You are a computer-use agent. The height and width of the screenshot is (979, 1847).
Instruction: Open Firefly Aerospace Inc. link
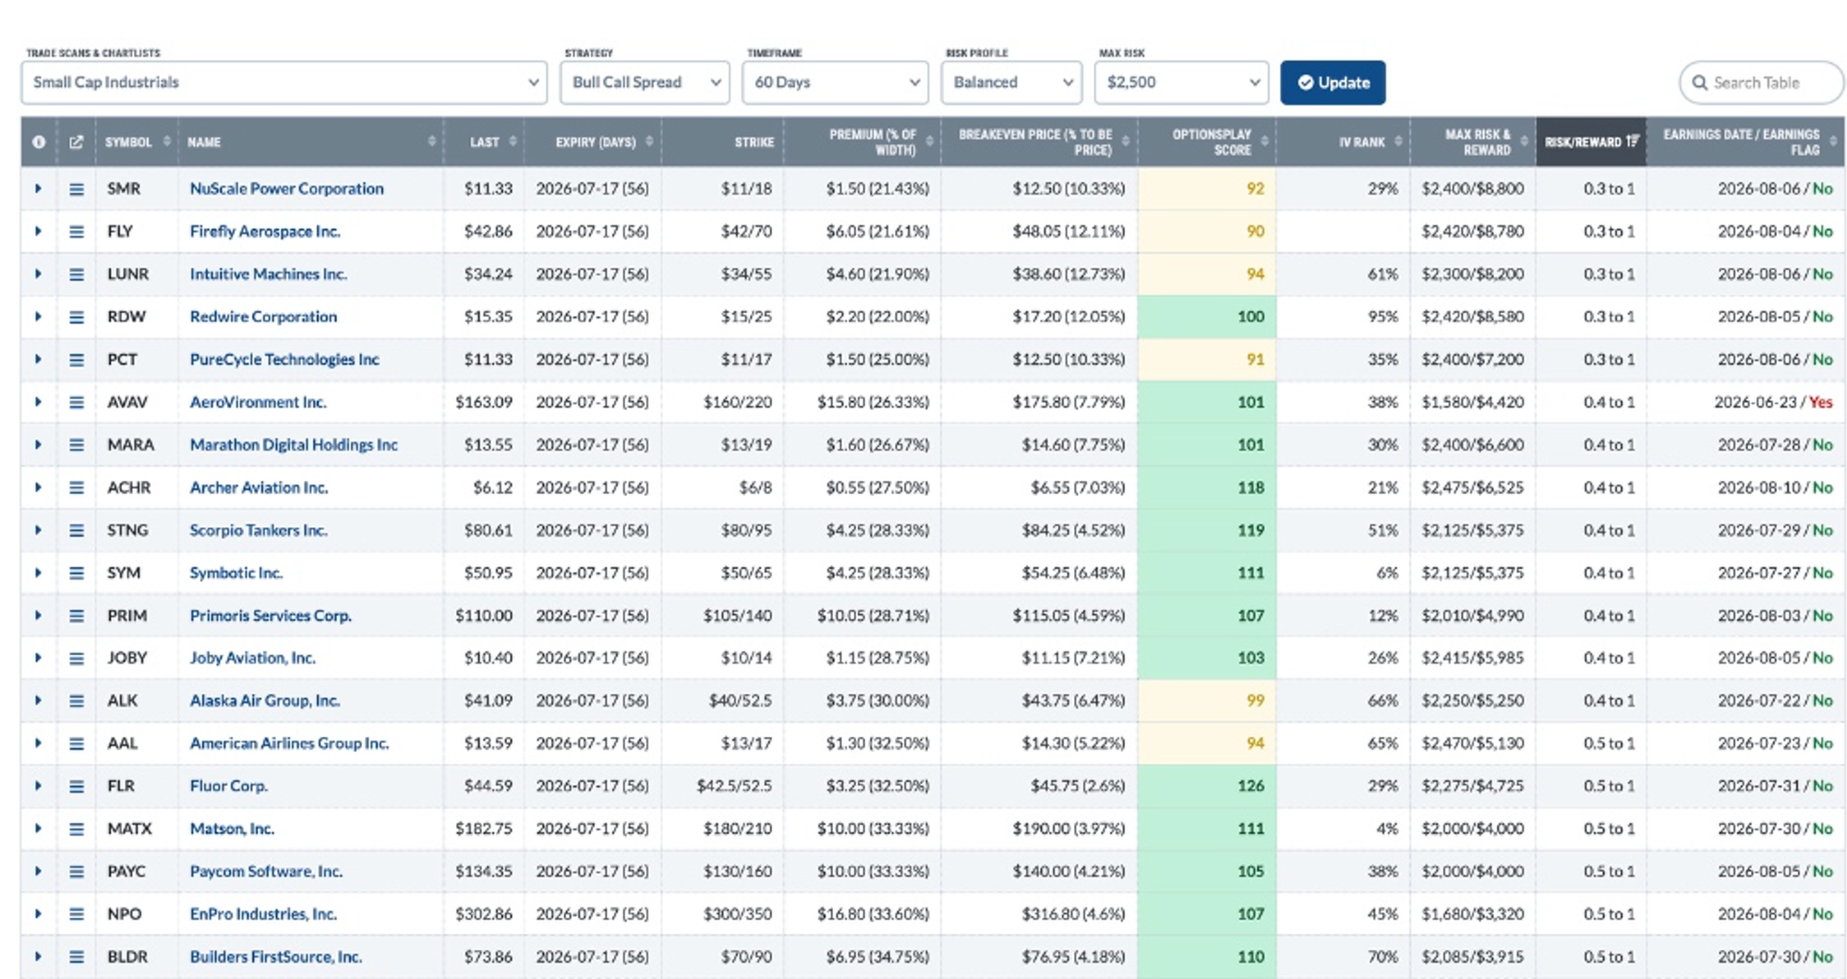(265, 231)
